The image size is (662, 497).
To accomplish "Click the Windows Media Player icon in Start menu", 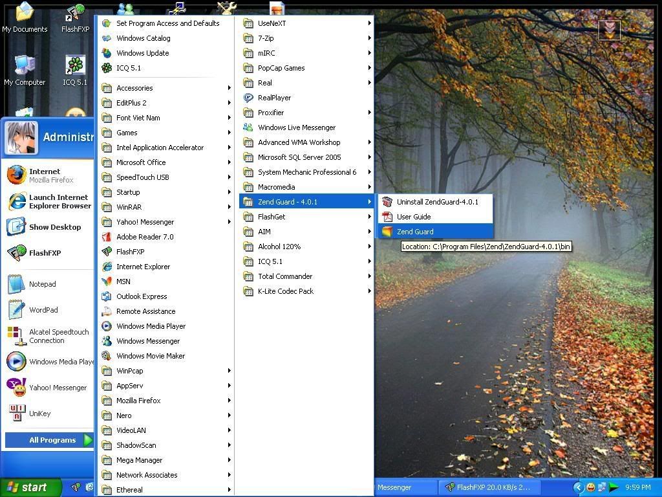I will tap(16, 362).
